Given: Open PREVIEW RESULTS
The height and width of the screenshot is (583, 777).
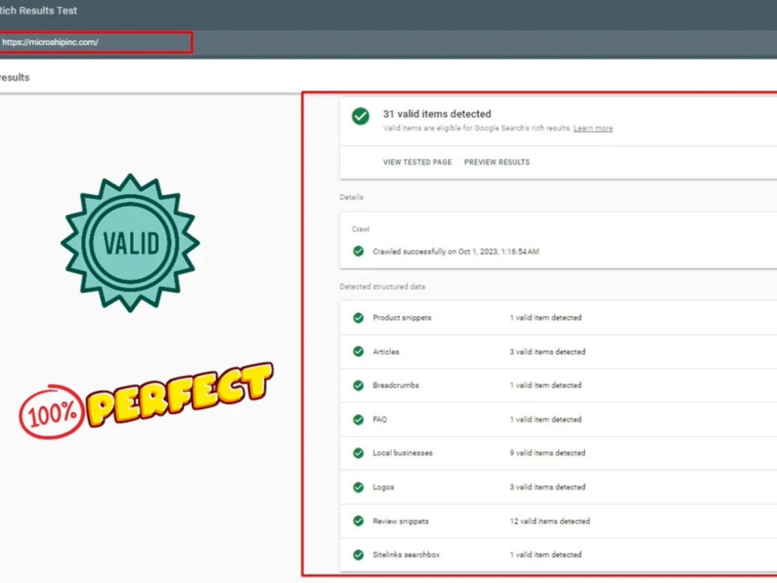Looking at the screenshot, I should pyautogui.click(x=497, y=161).
